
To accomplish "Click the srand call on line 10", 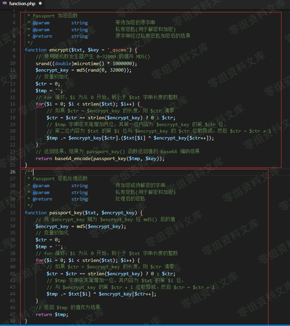I will click(42, 63).
